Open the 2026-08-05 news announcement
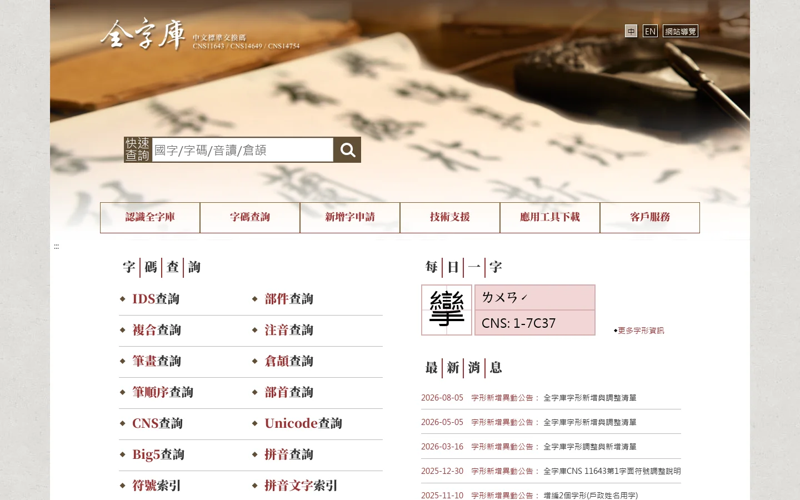This screenshot has height=500, width=800. click(589, 398)
